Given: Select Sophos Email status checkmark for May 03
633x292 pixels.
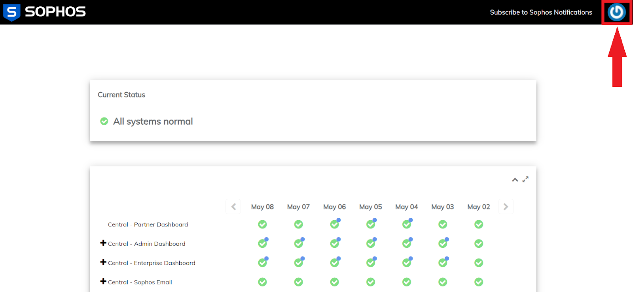Looking at the screenshot, I should 443,282.
